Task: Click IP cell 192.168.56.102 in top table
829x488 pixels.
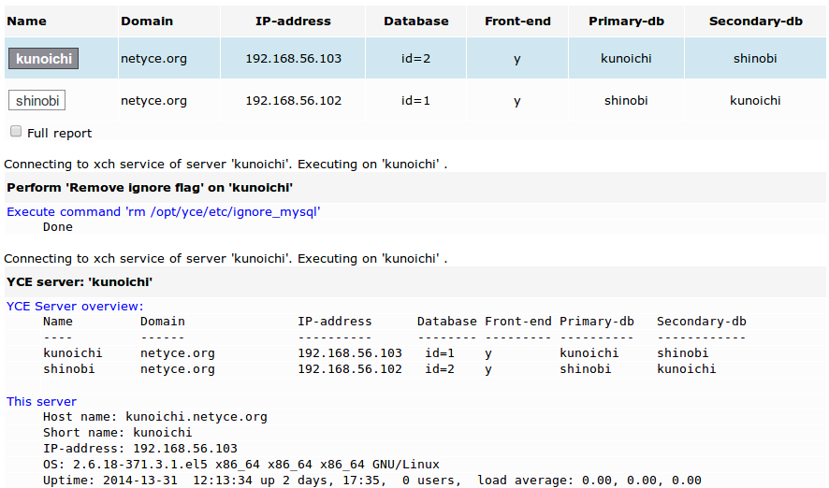Action: [x=293, y=100]
